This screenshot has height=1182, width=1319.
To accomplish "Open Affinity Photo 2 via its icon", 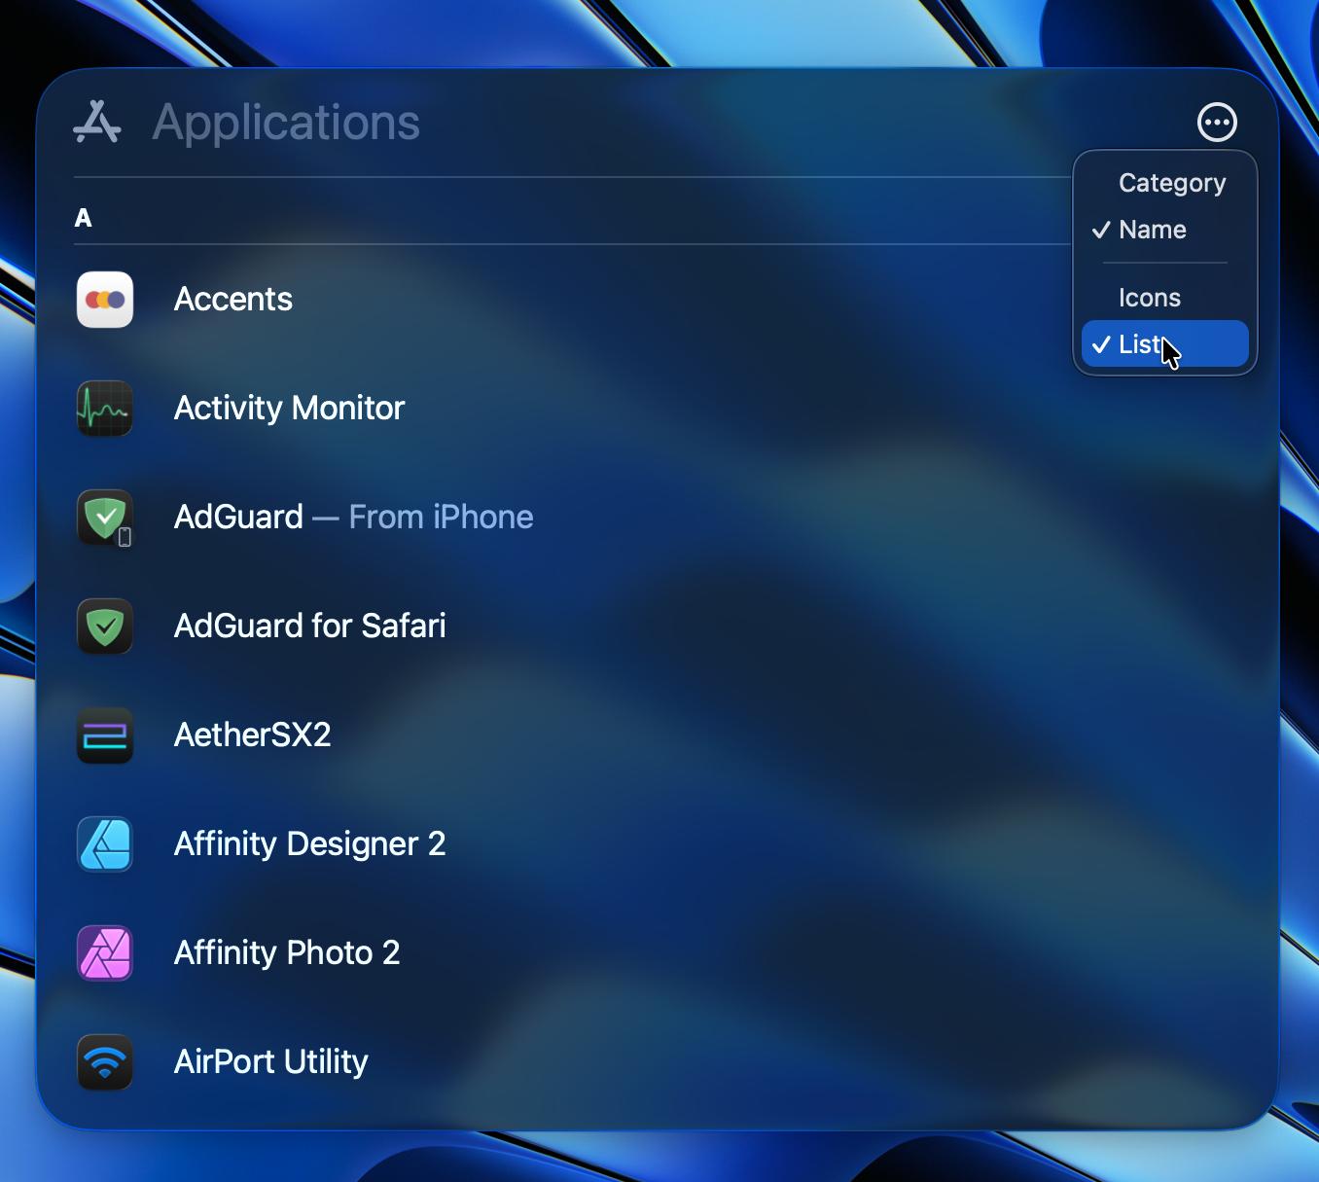I will (104, 953).
